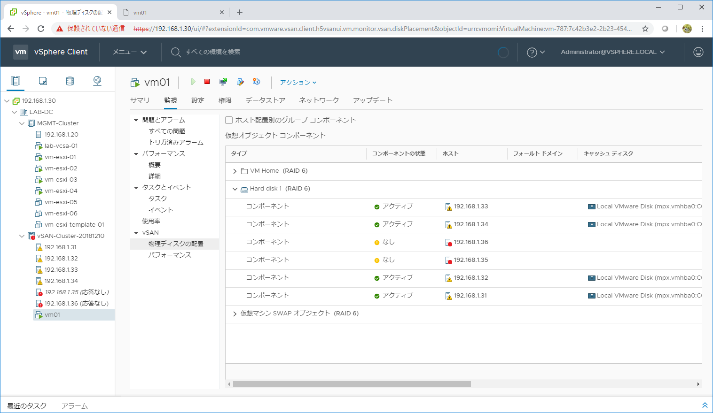Open the メニュー dropdown

(x=130, y=52)
